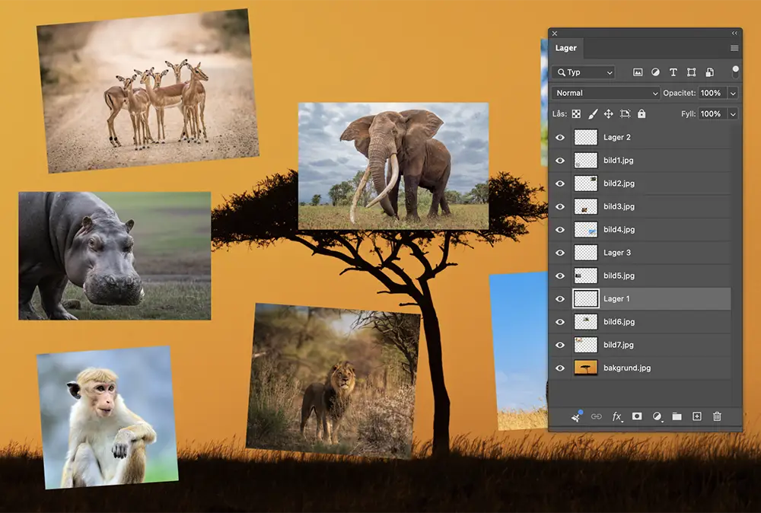Filter for adjustment layers

coord(655,72)
